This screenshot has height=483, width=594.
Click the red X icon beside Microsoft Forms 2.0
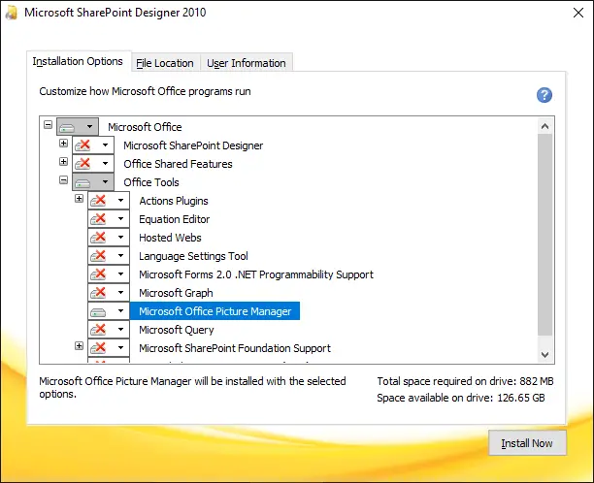click(x=98, y=274)
